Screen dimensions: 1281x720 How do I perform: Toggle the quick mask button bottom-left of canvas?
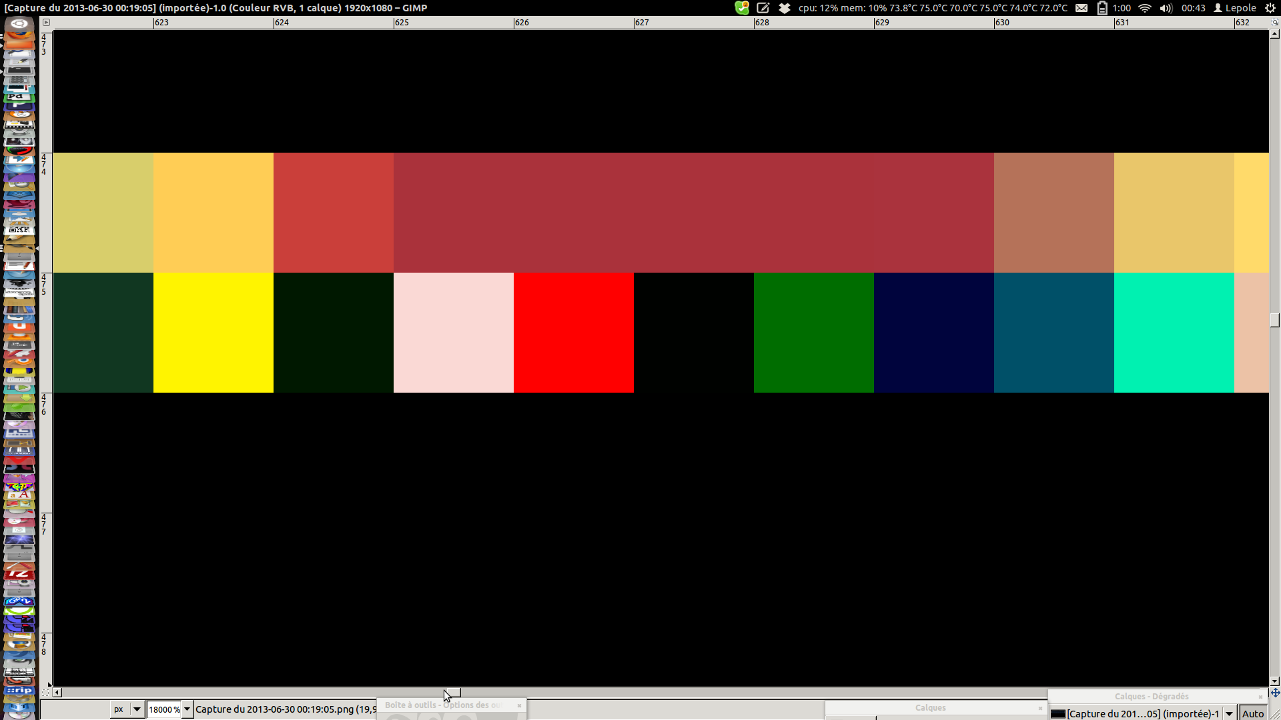(45, 693)
